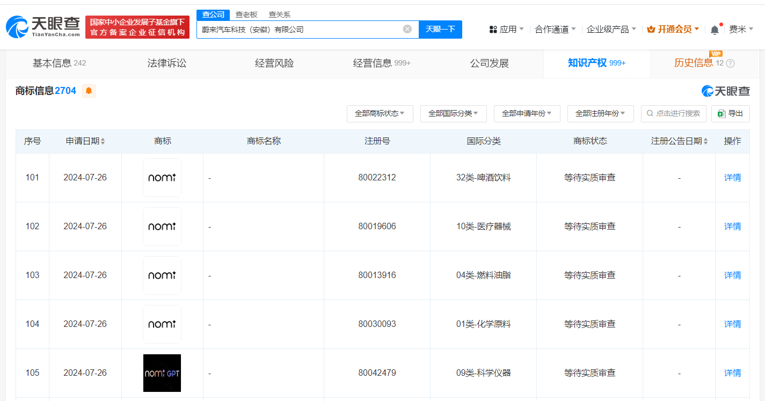
Task: Open the notification bell icon
Action: (715, 29)
